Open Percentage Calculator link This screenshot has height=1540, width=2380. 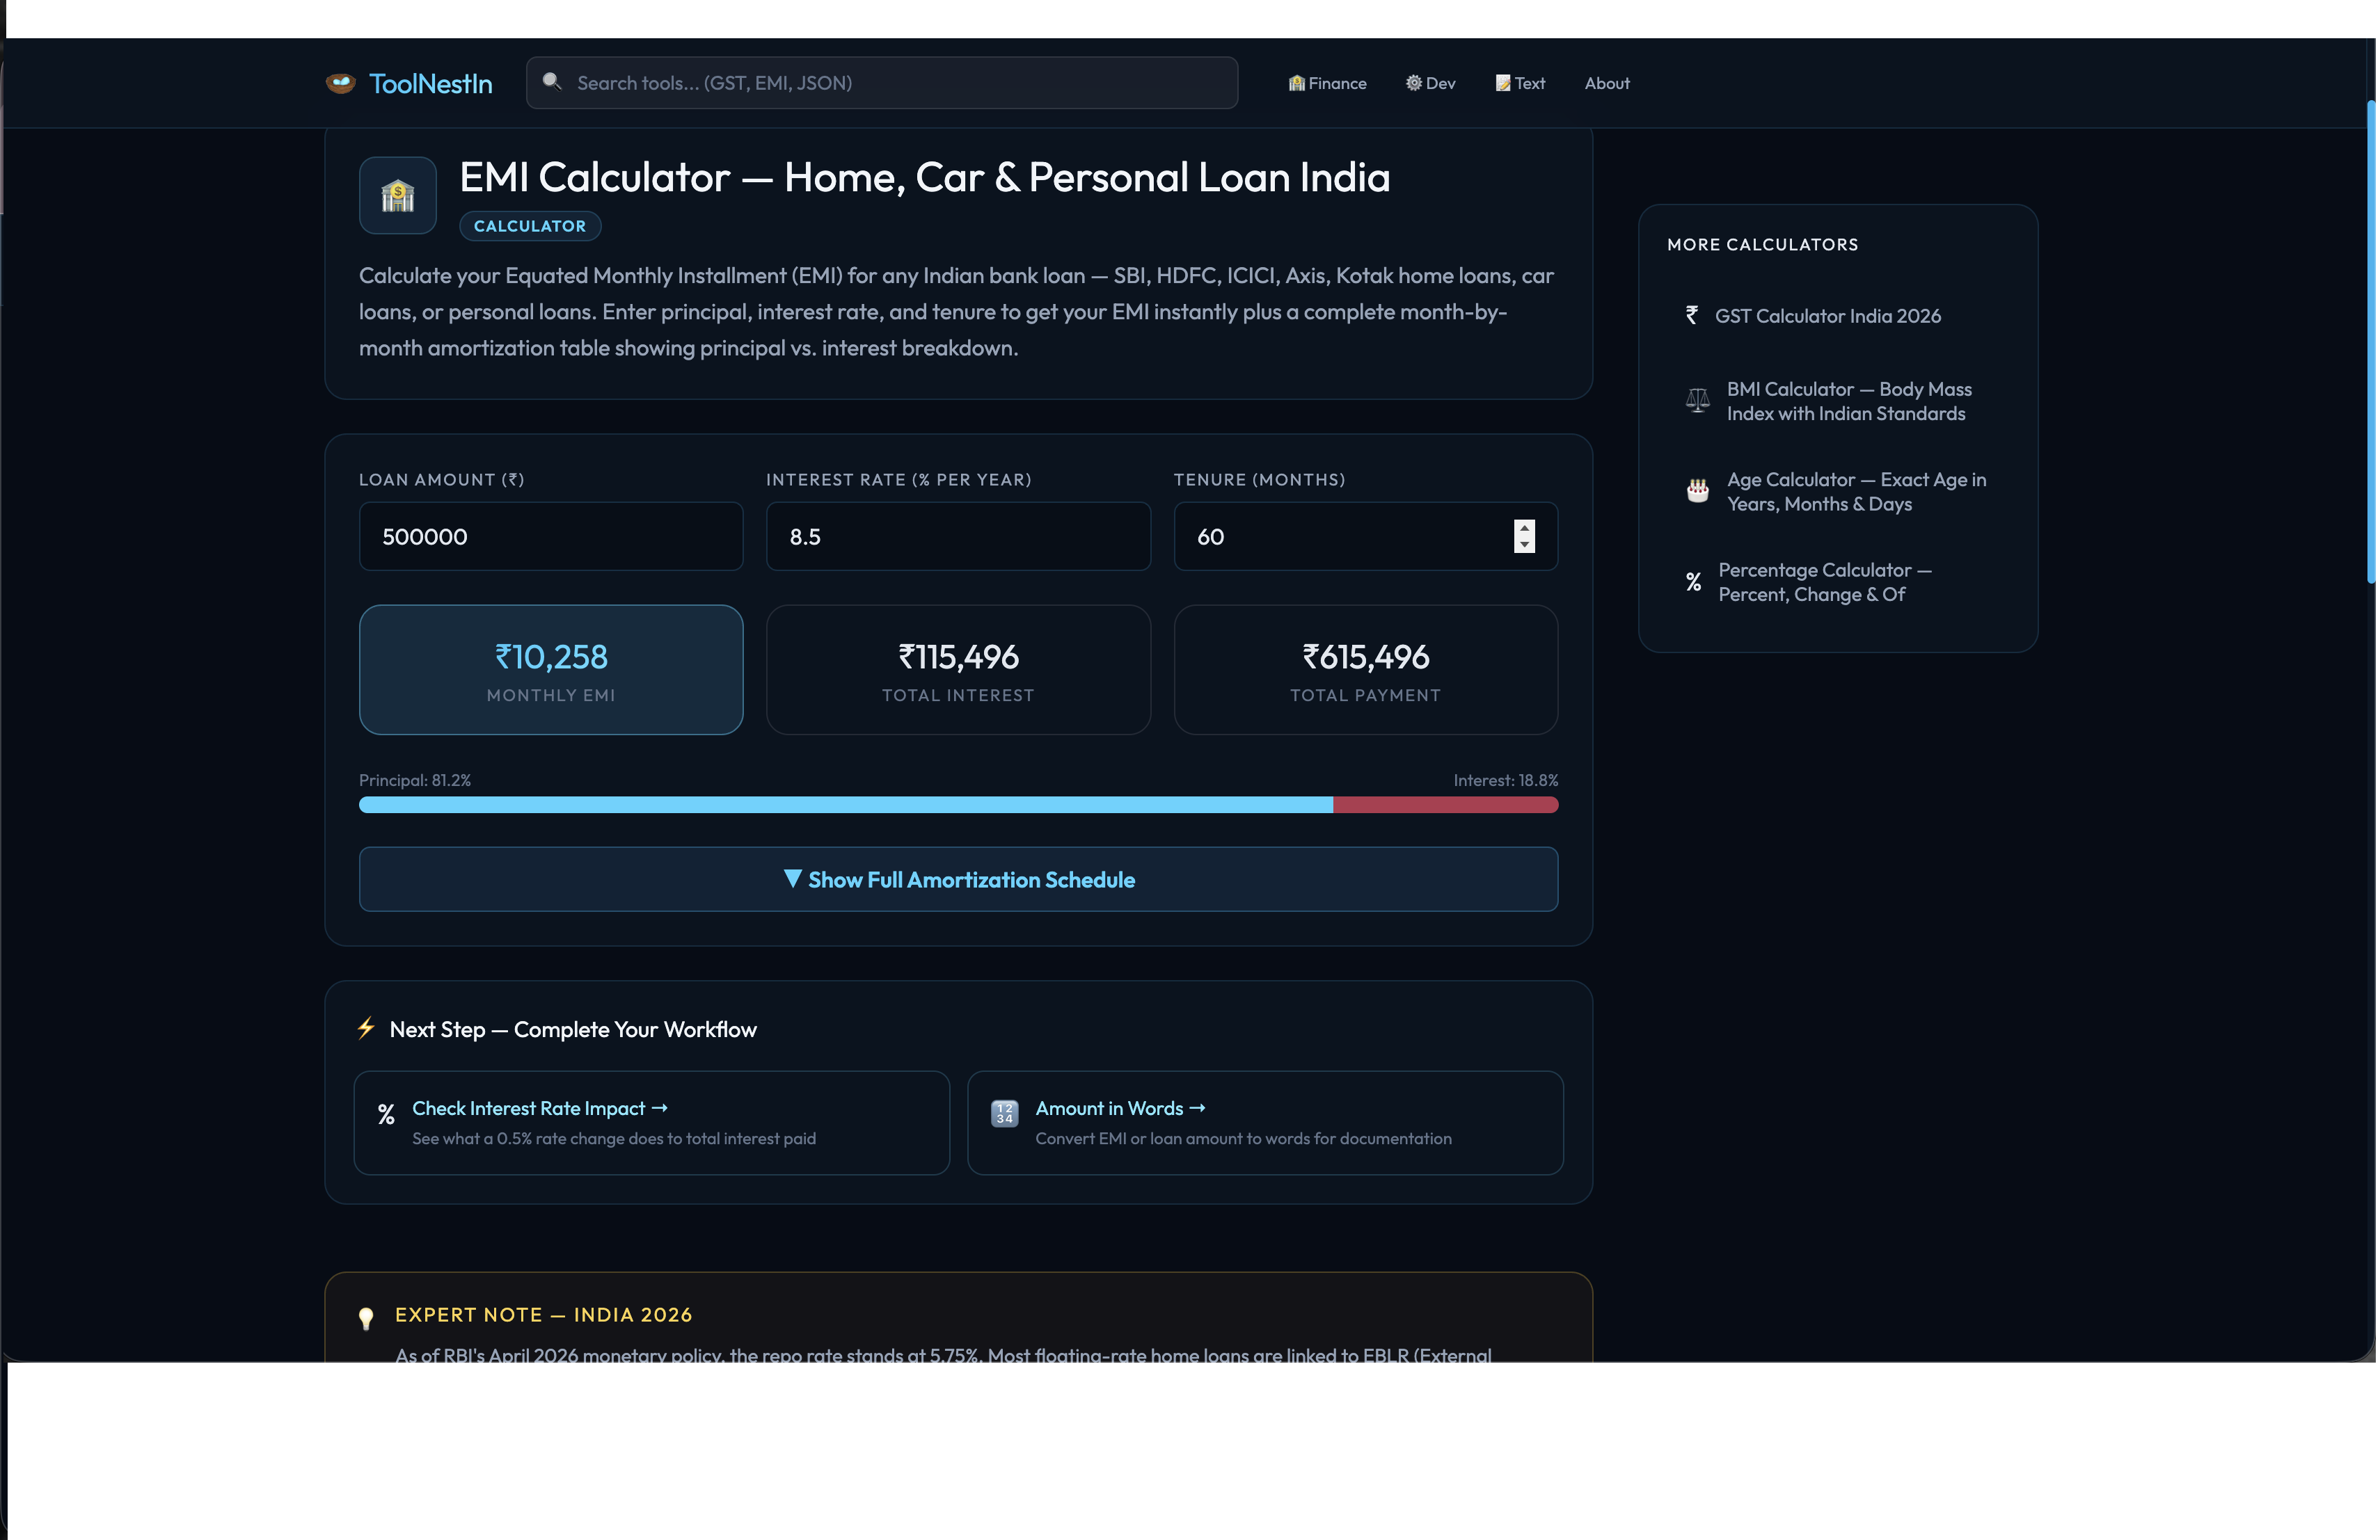(1826, 583)
